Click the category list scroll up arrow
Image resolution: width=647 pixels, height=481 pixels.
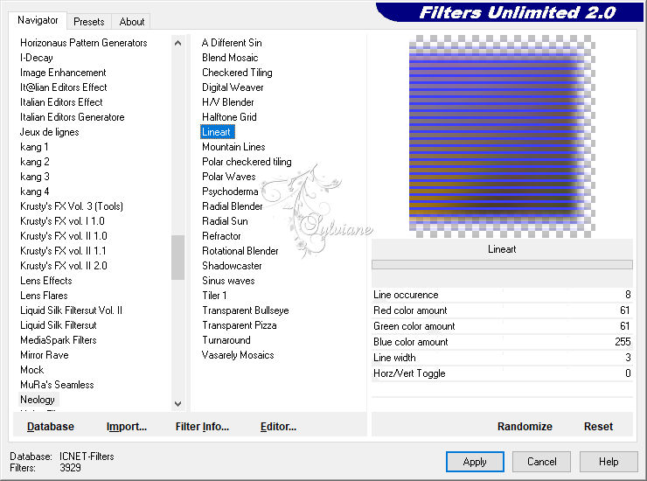coord(177,43)
